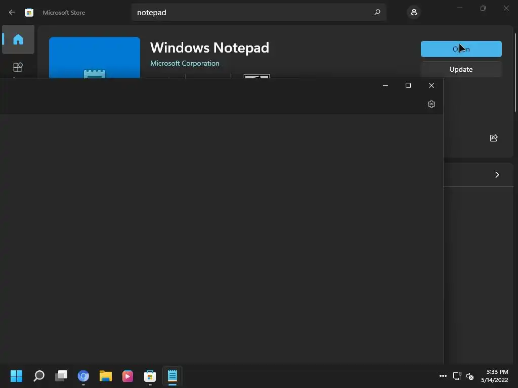Minimize the Notepad window
518x388 pixels.
[x=385, y=85]
